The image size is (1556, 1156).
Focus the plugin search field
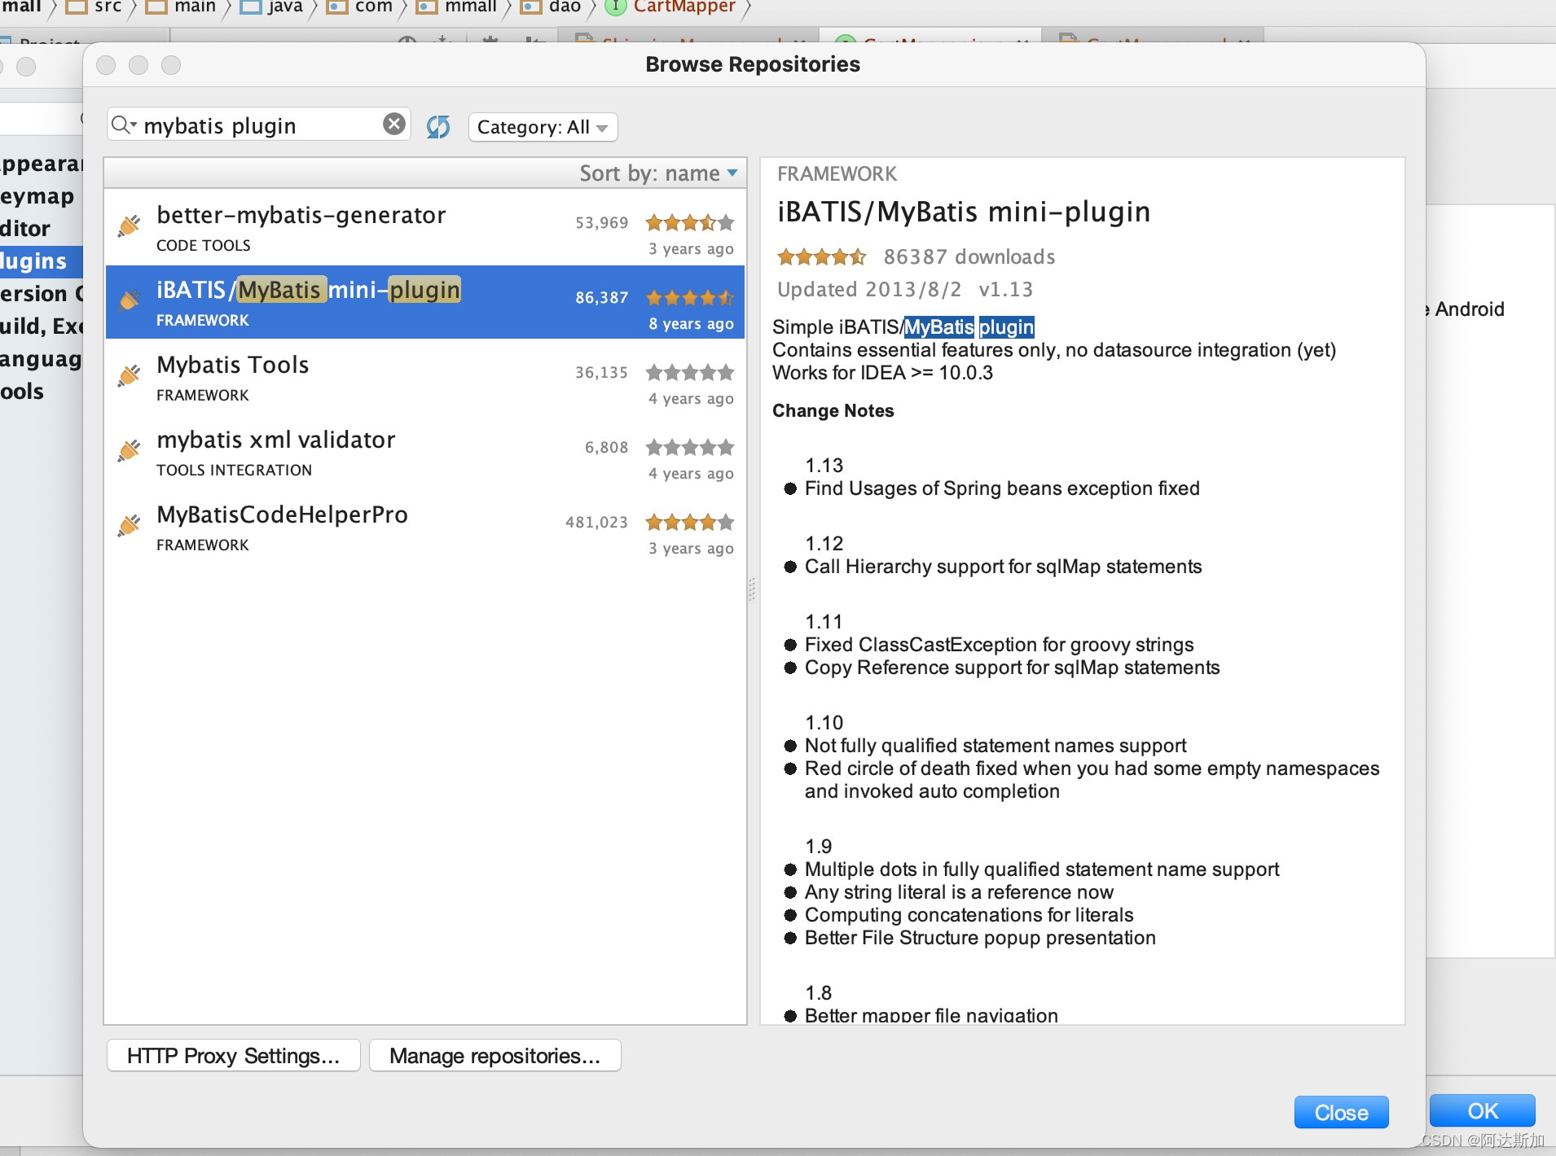click(x=259, y=126)
